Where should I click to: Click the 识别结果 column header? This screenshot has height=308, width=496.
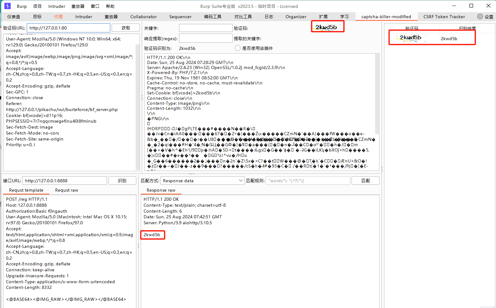(467, 29)
